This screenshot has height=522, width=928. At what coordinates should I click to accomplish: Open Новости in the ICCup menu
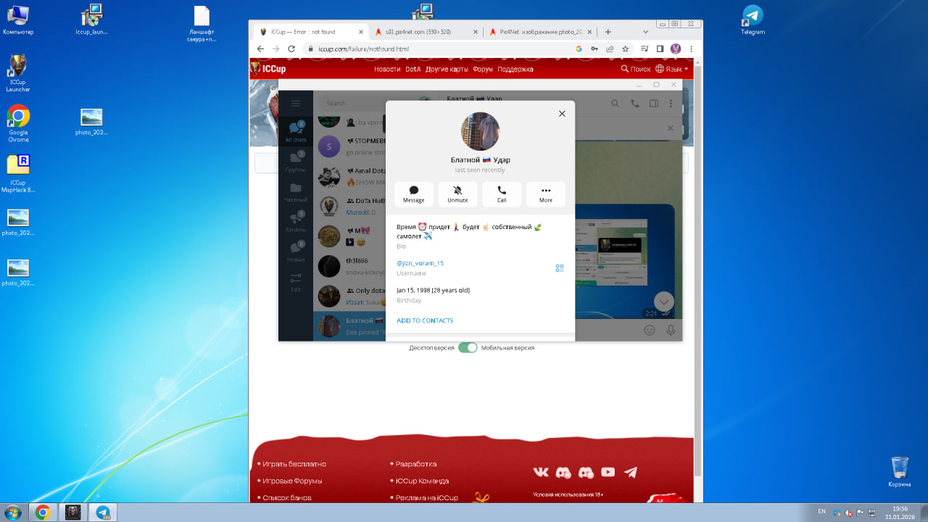pyautogui.click(x=387, y=69)
